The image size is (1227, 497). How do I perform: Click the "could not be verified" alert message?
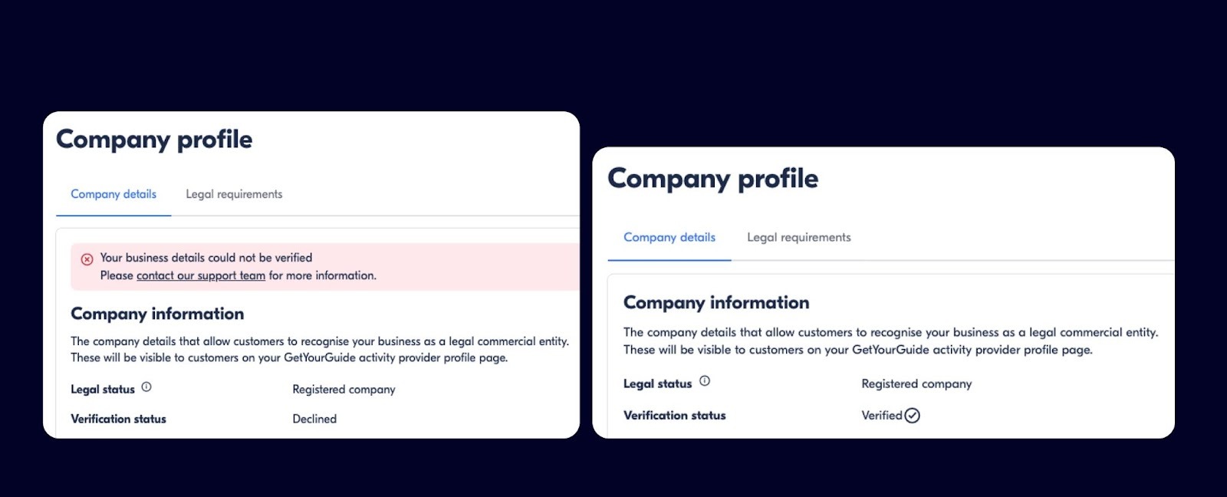206,258
